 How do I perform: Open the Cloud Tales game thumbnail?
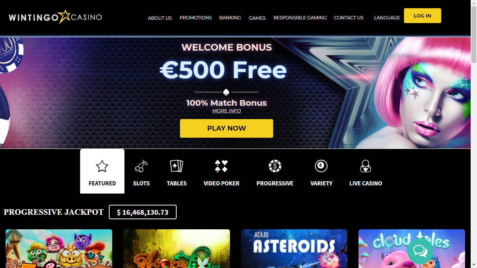(412, 249)
